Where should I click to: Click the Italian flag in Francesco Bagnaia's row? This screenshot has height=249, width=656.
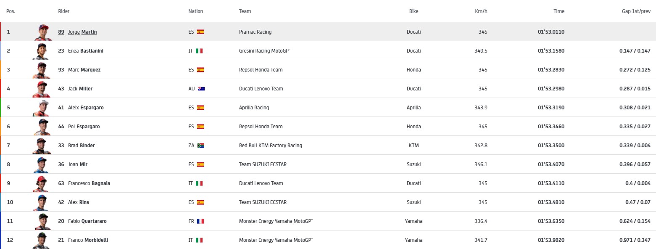(x=199, y=183)
